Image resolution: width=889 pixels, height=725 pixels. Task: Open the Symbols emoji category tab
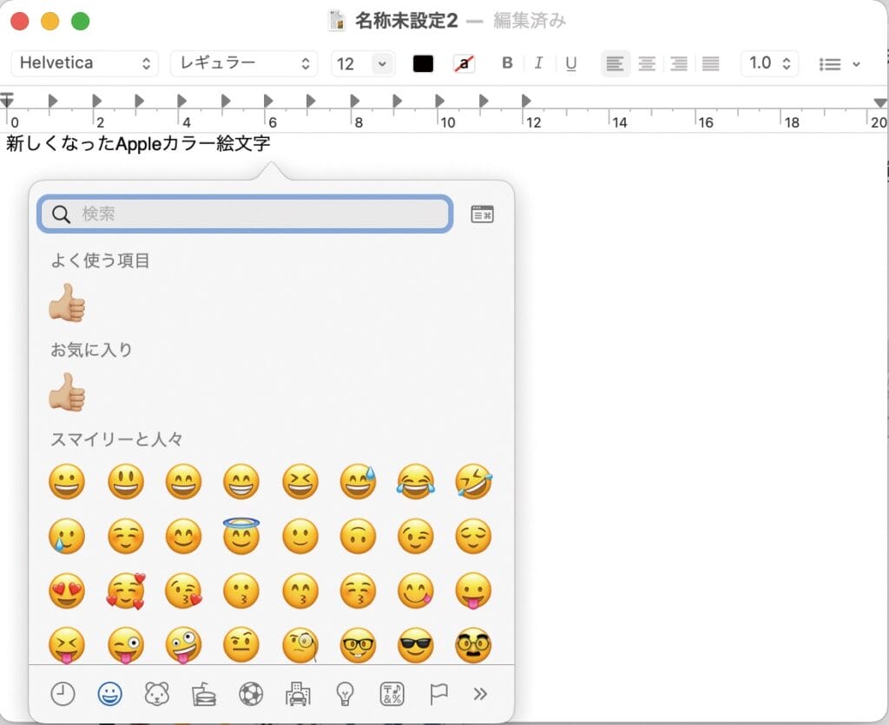(x=392, y=694)
